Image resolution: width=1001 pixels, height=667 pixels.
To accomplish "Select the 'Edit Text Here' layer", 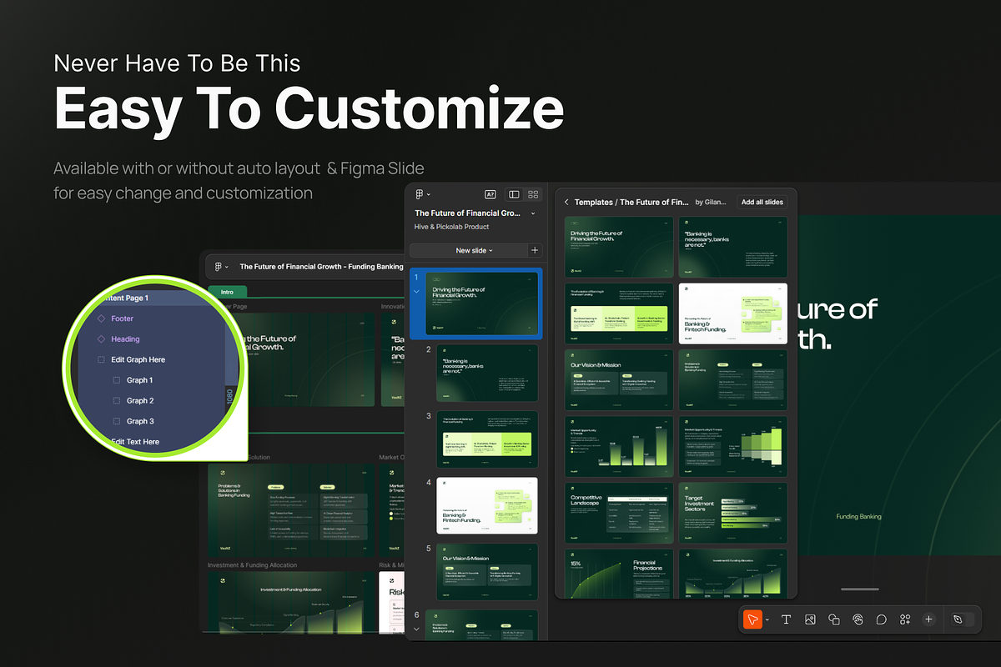I will pyautogui.click(x=135, y=442).
